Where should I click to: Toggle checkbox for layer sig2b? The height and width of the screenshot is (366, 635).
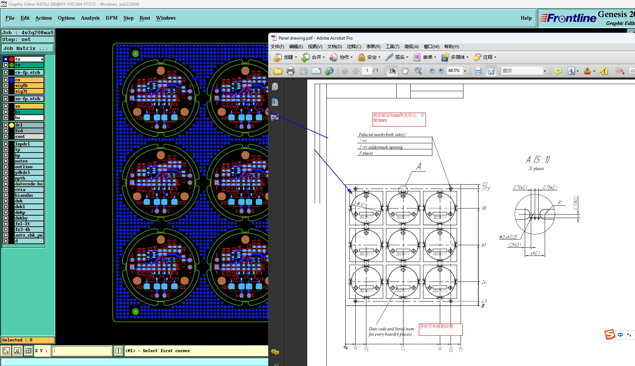coord(6,86)
